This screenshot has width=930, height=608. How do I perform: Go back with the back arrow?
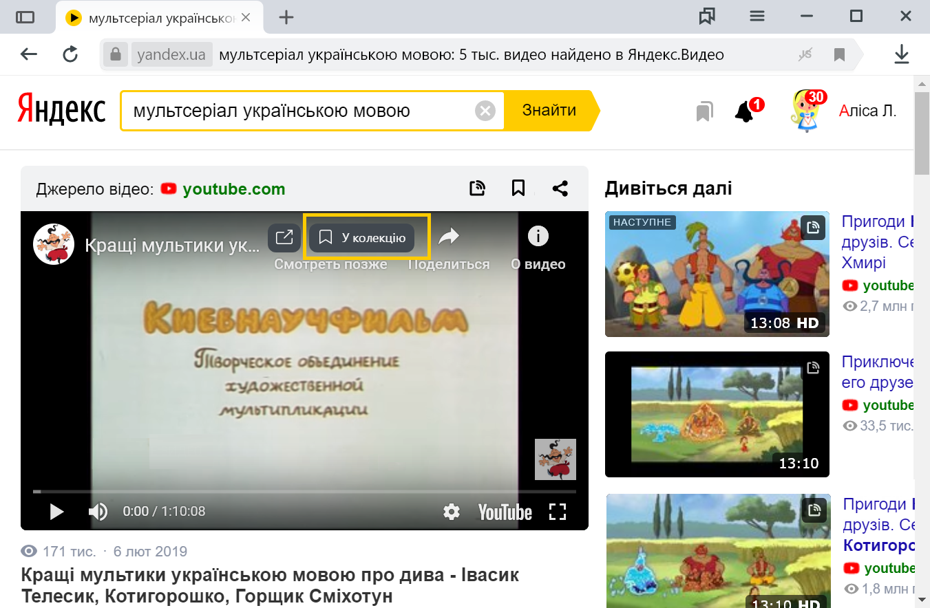pos(29,54)
